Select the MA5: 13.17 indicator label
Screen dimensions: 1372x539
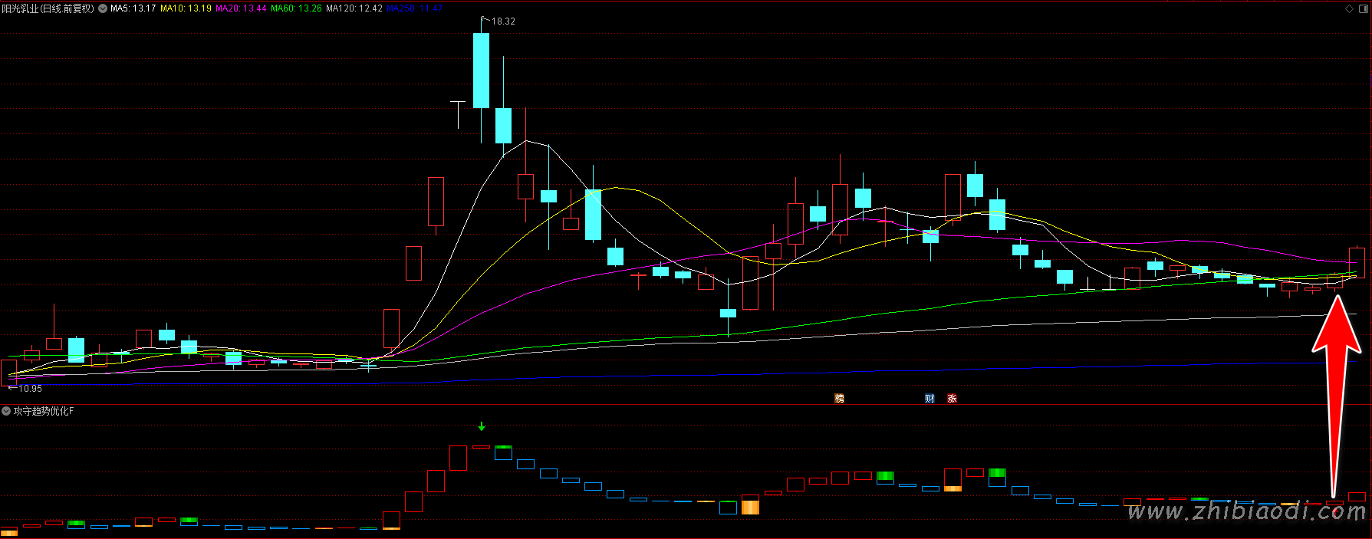point(133,8)
